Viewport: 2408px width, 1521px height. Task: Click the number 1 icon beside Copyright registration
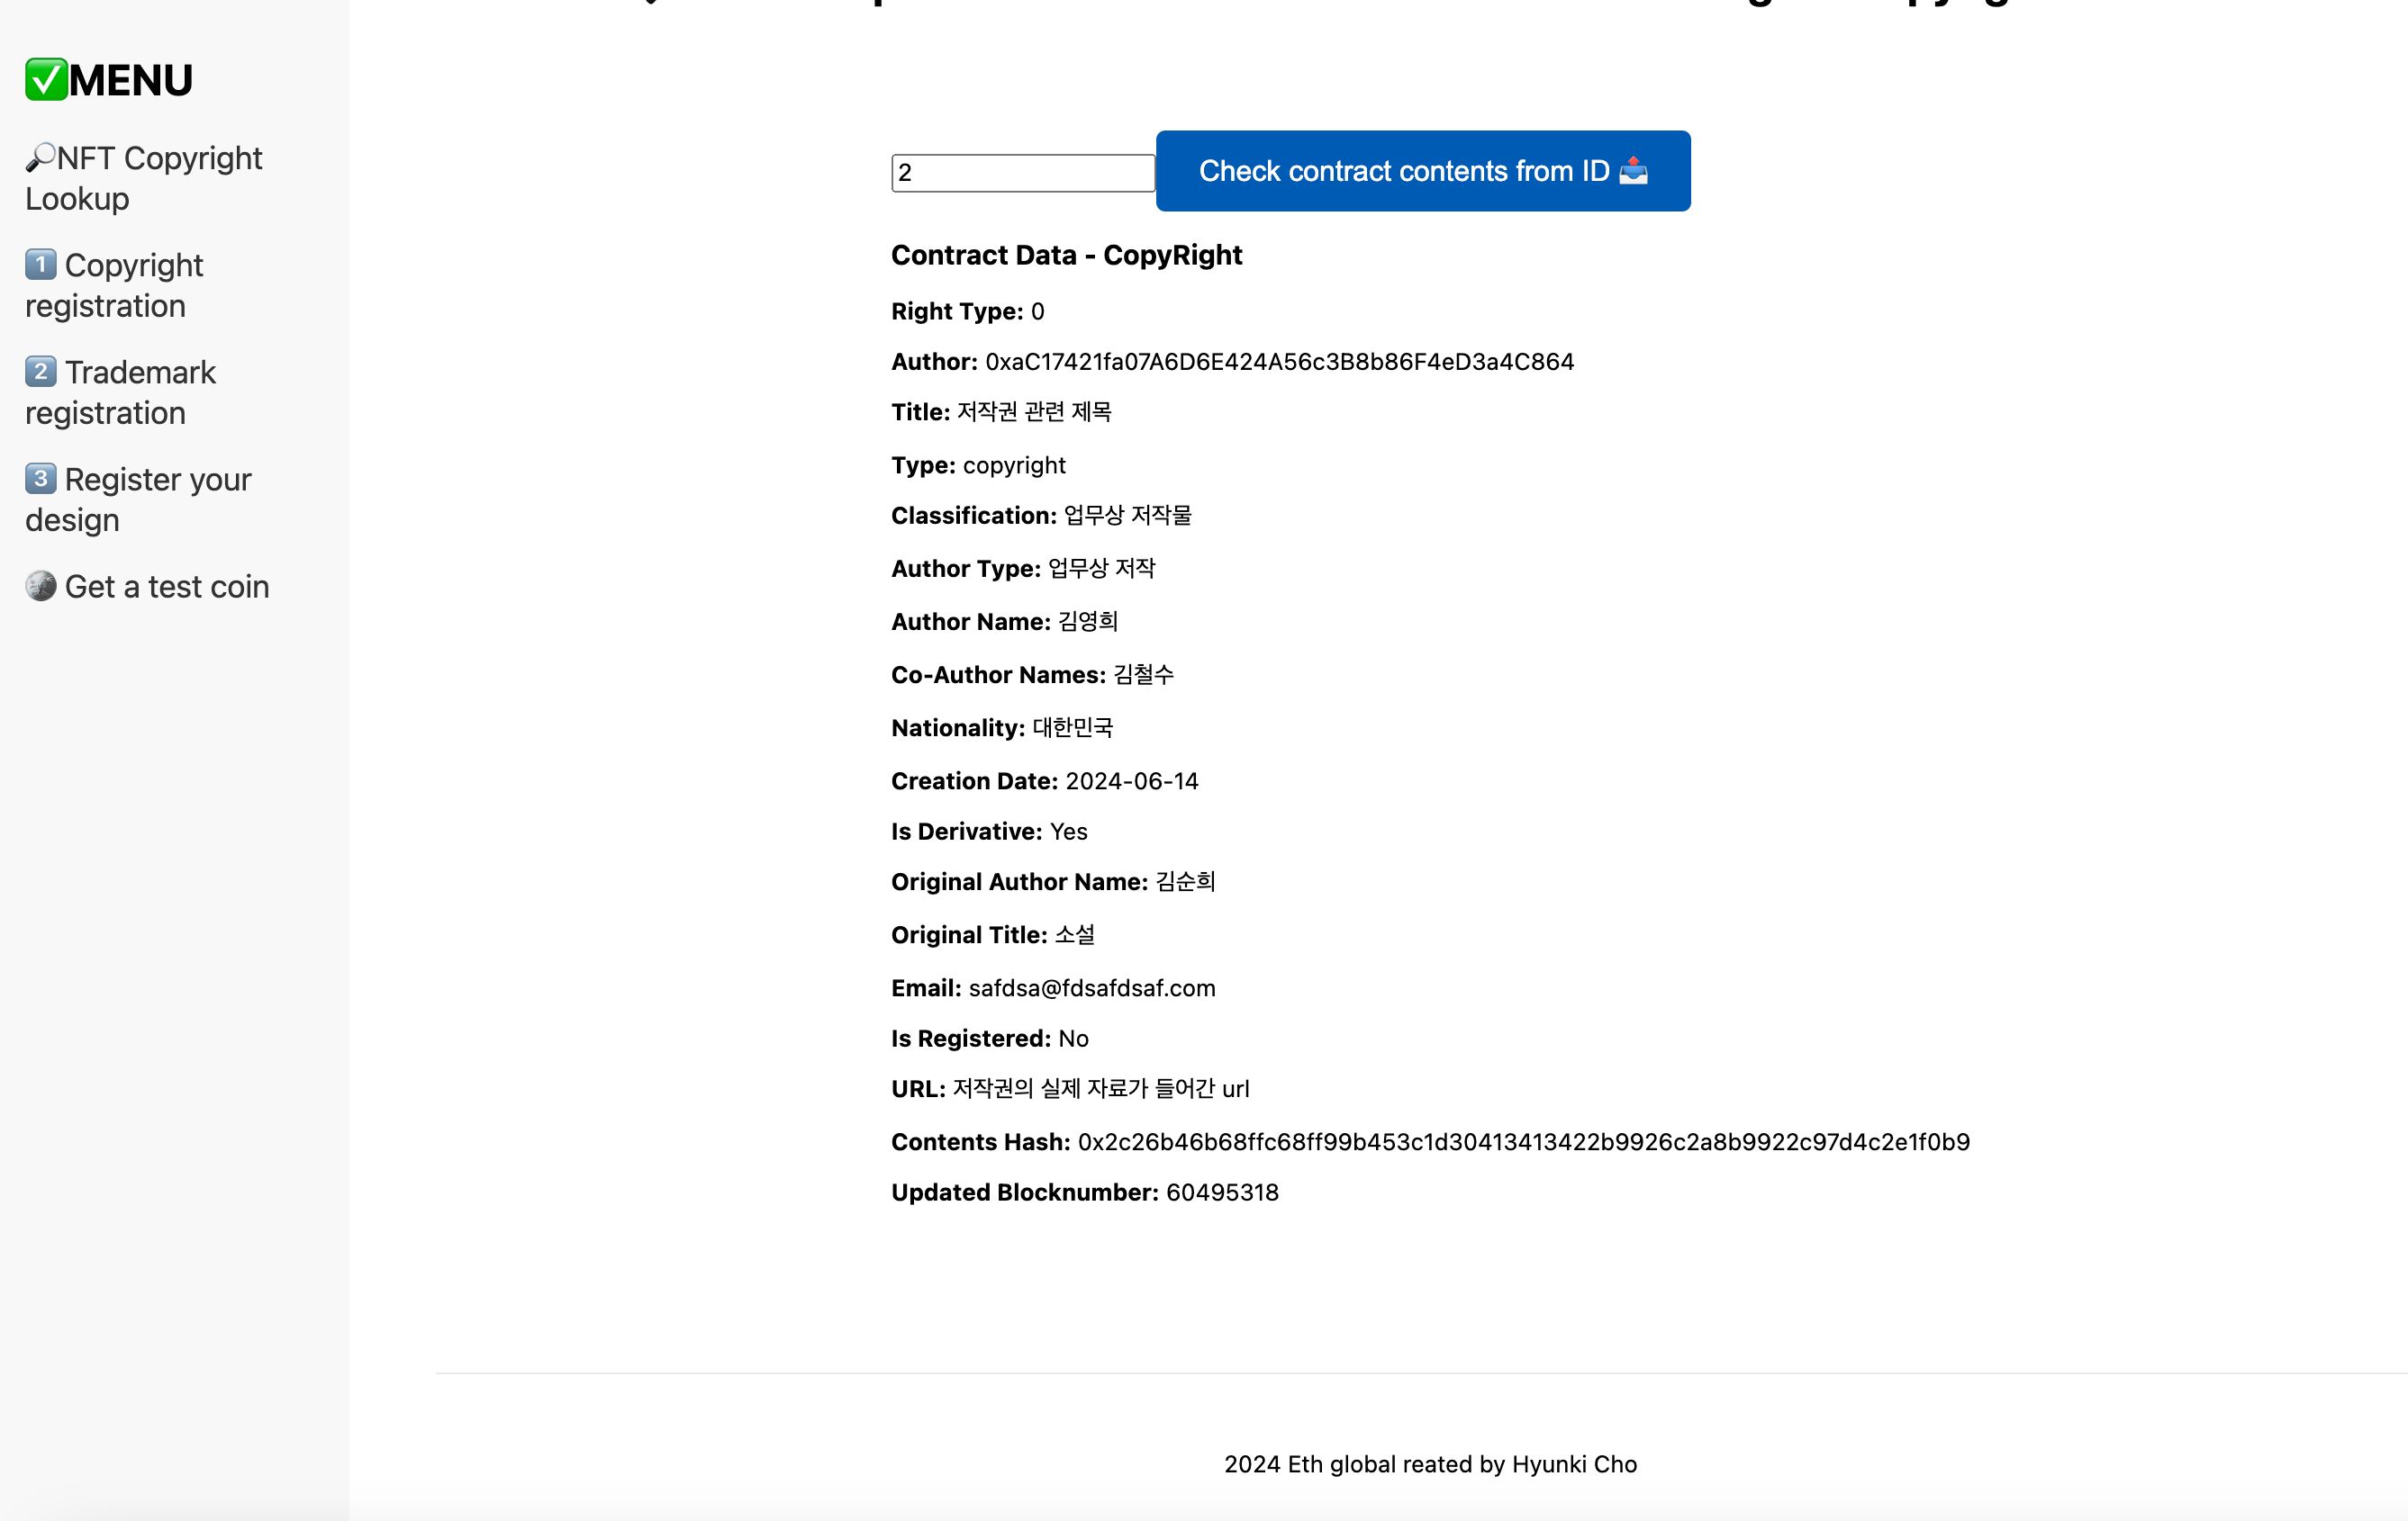(41, 265)
